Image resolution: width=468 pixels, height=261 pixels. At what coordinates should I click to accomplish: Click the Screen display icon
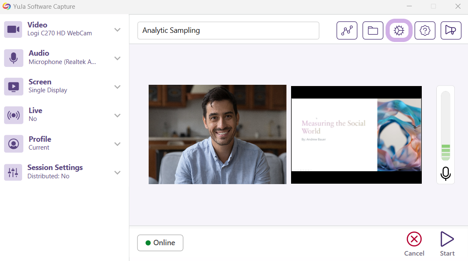[x=13, y=86]
